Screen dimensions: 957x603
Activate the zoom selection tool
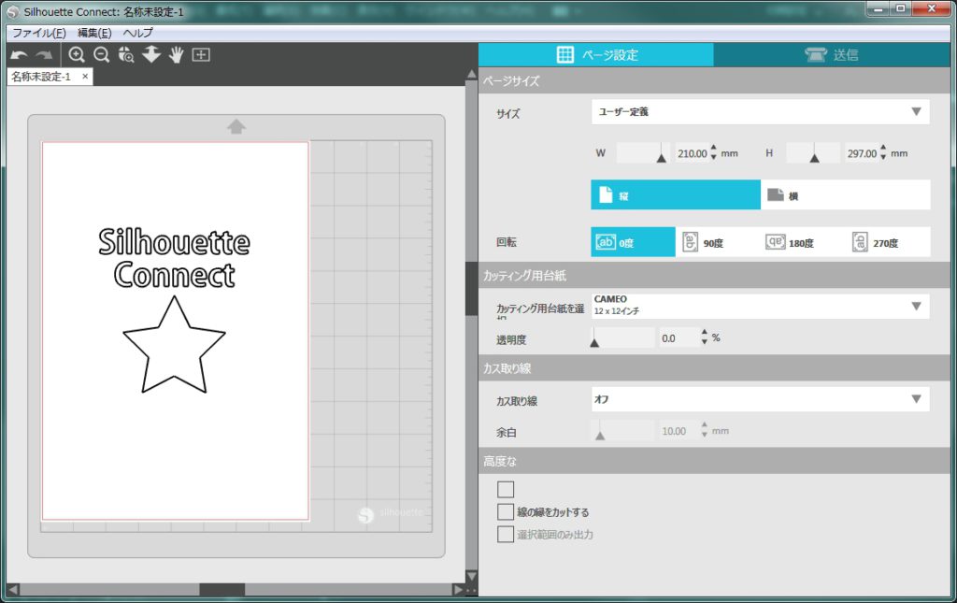click(x=126, y=55)
